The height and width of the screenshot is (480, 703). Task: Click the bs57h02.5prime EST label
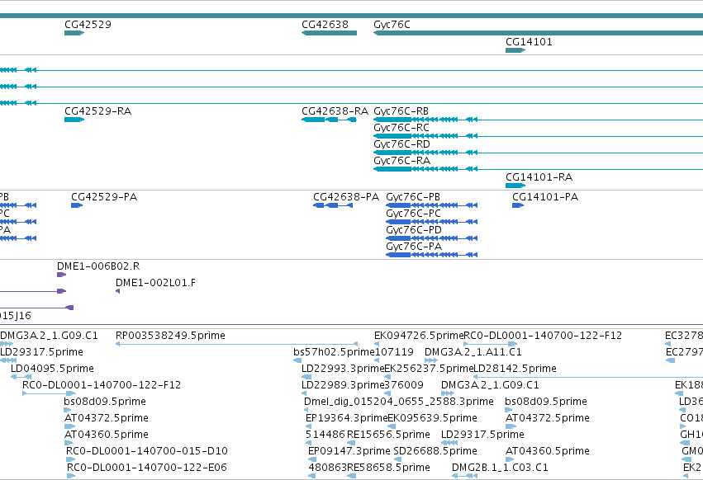pyautogui.click(x=334, y=352)
